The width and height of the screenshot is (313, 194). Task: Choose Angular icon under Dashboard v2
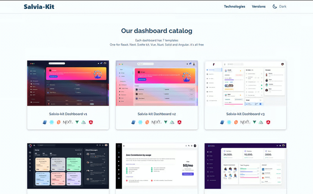pyautogui.click(x=179, y=122)
